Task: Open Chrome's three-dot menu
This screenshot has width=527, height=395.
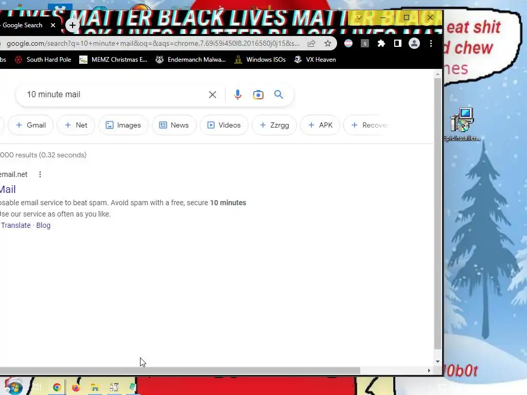Action: point(431,43)
